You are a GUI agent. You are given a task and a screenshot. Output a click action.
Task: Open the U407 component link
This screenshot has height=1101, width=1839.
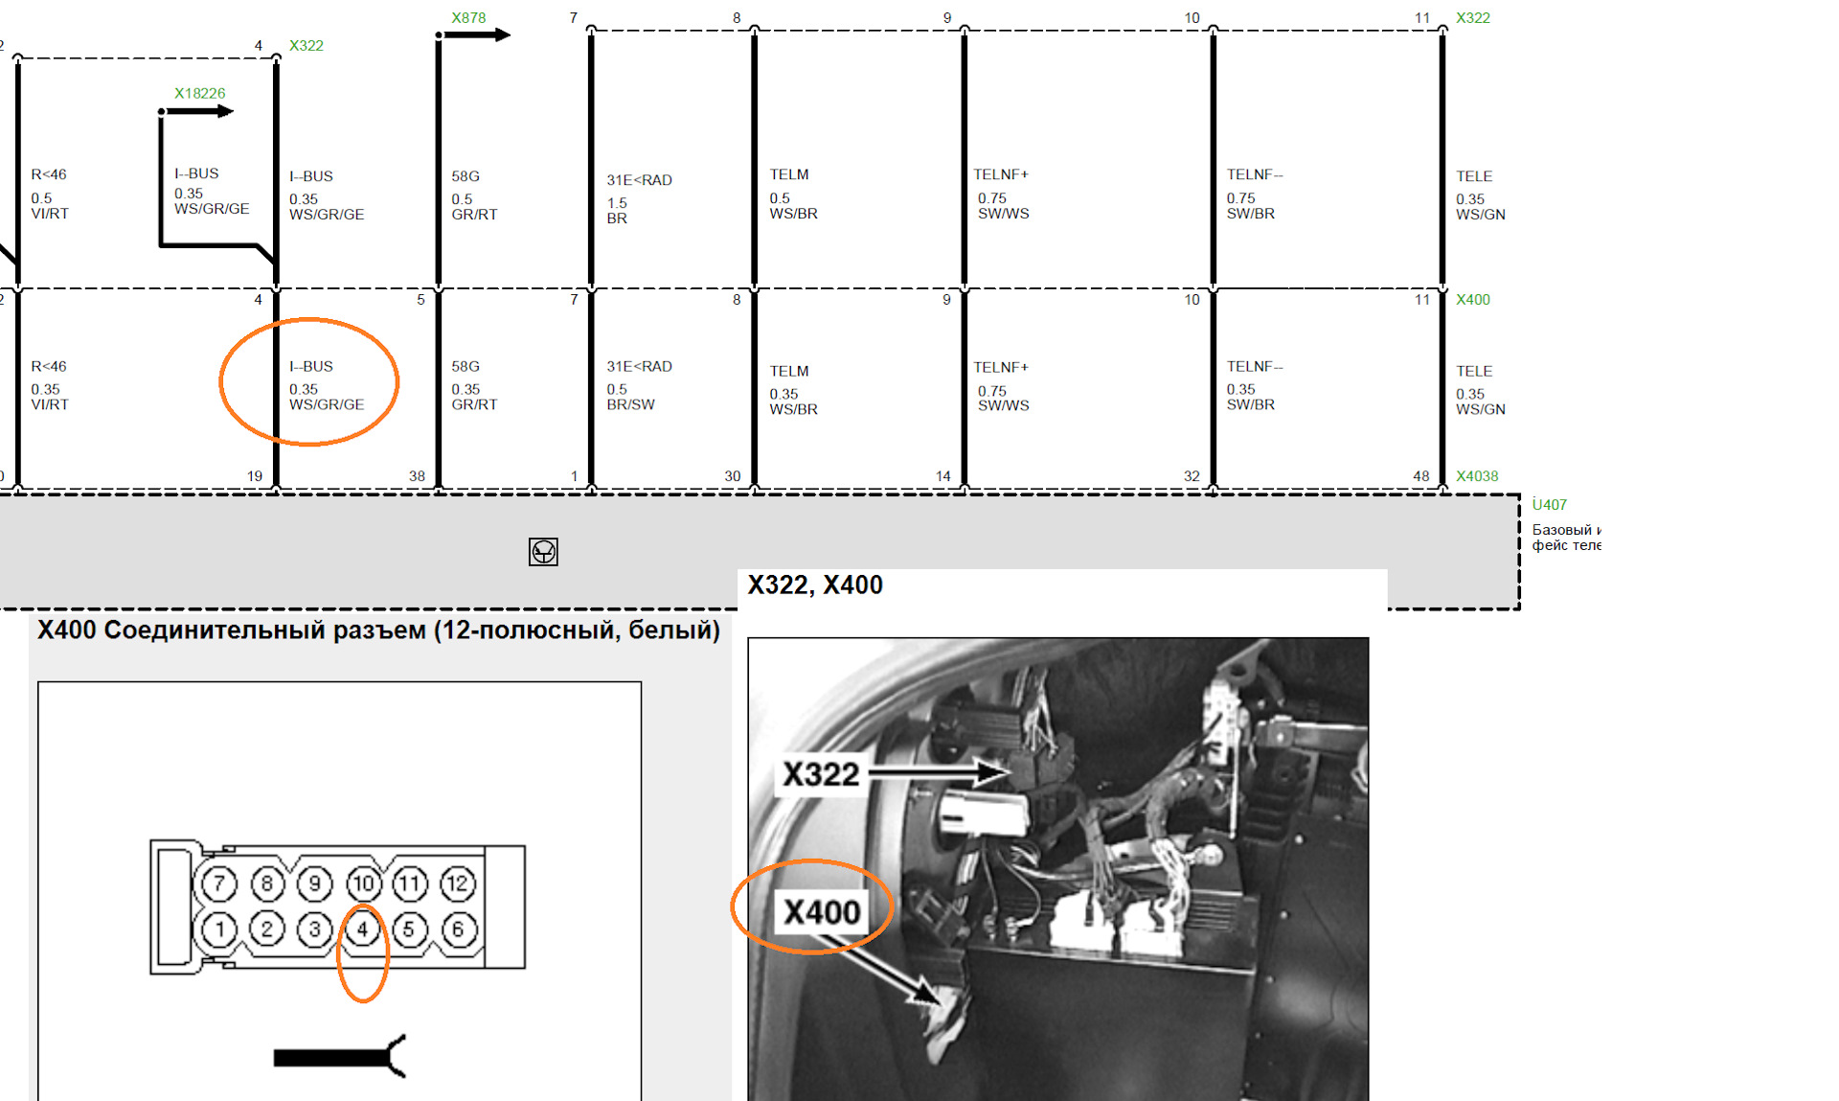click(x=1549, y=504)
